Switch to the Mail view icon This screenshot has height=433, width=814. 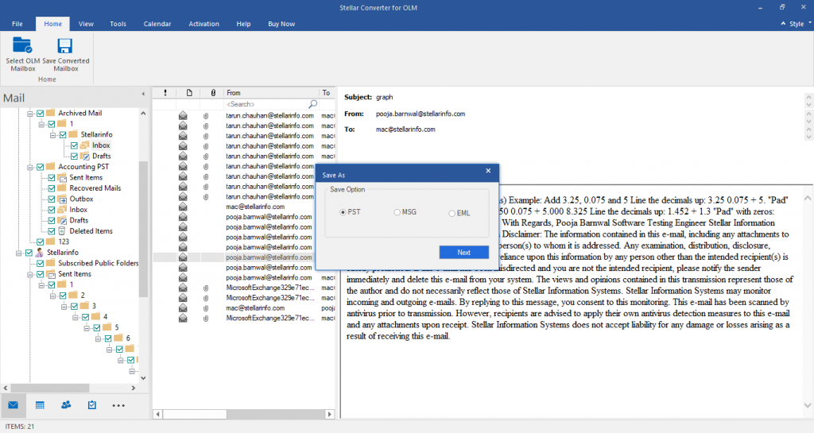pyautogui.click(x=13, y=405)
